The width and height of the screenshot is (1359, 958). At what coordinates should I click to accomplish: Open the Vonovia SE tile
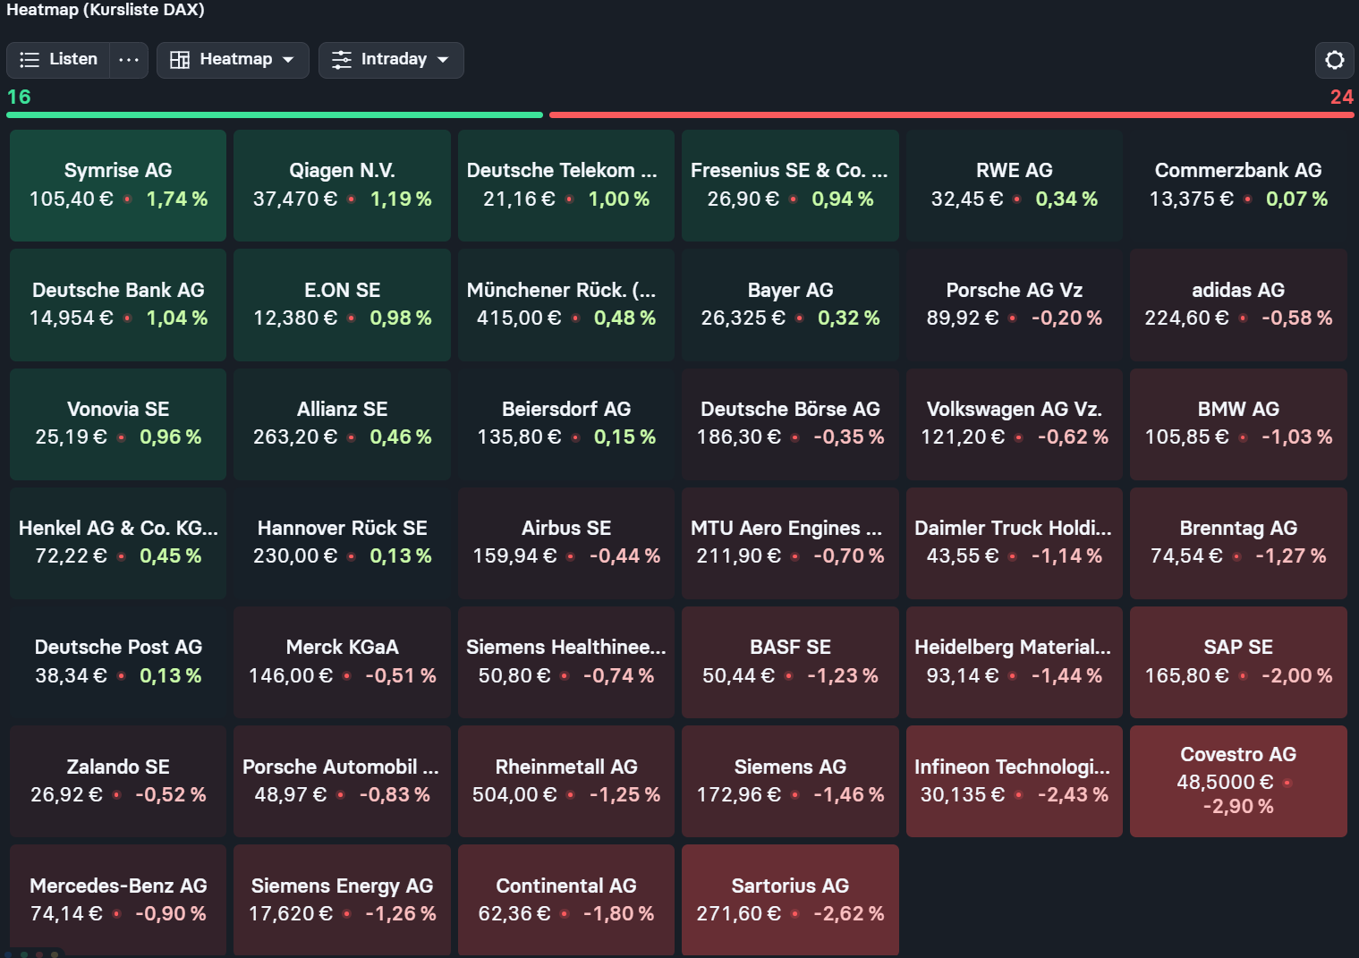(118, 424)
